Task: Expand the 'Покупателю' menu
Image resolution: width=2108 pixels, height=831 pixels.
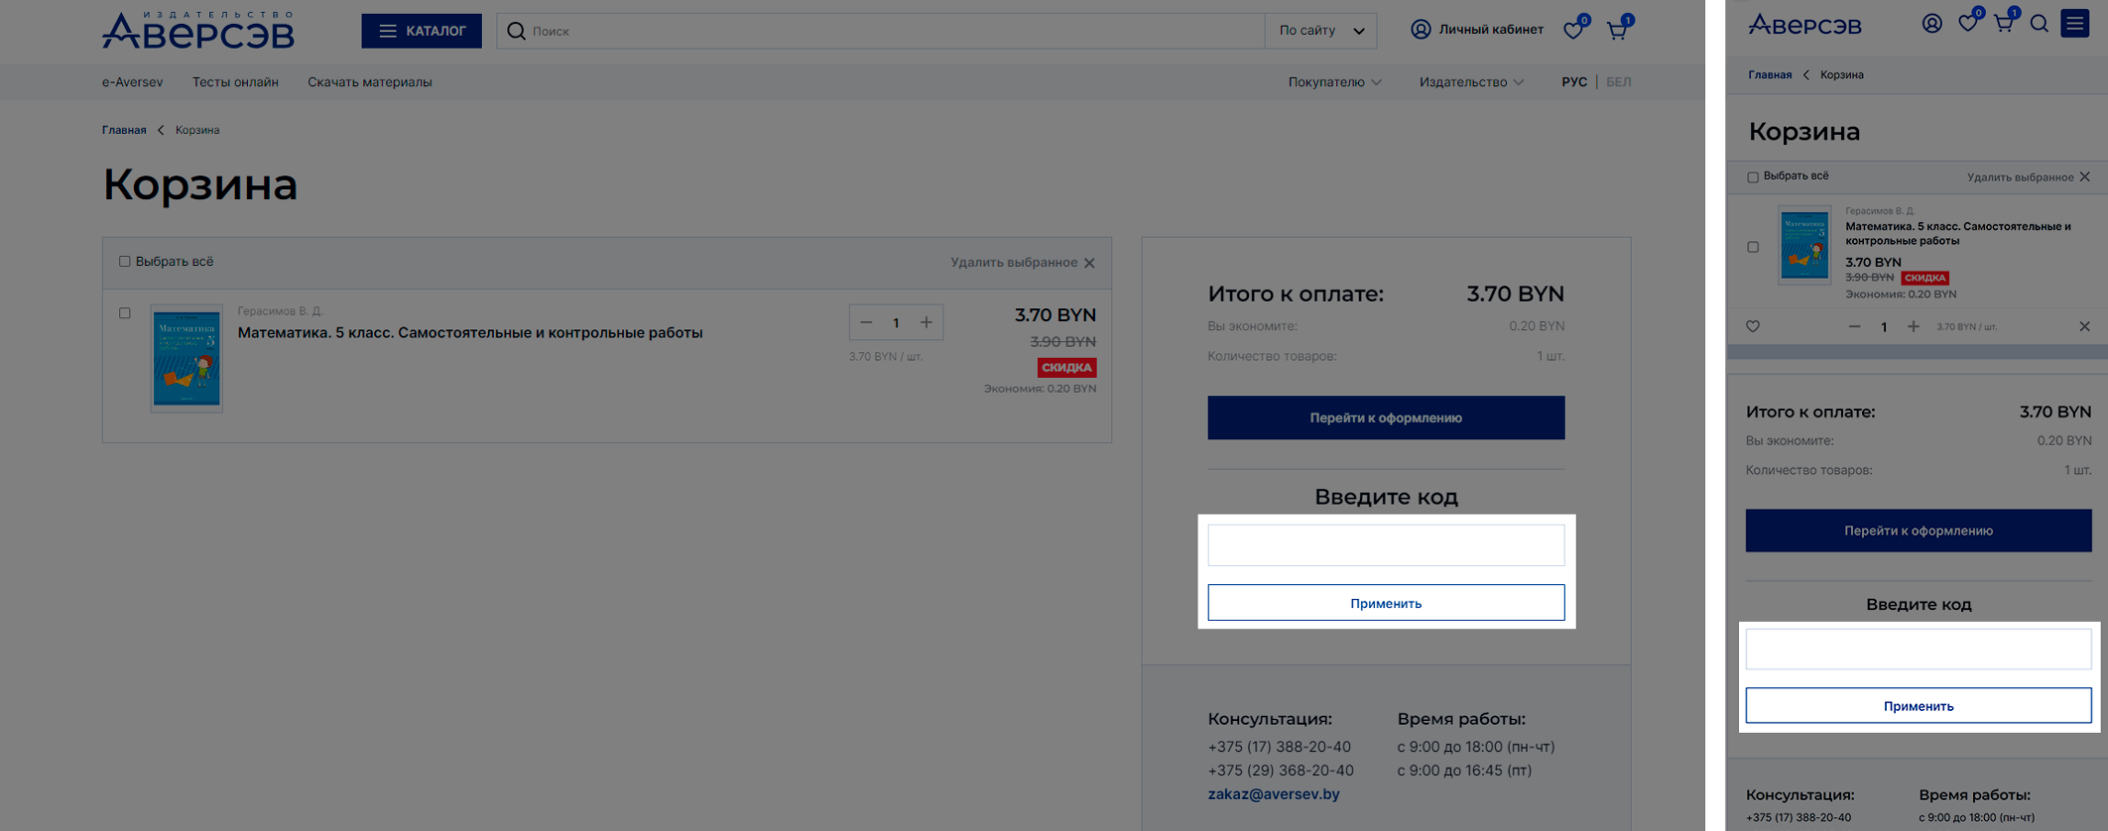Action: 1334,82
